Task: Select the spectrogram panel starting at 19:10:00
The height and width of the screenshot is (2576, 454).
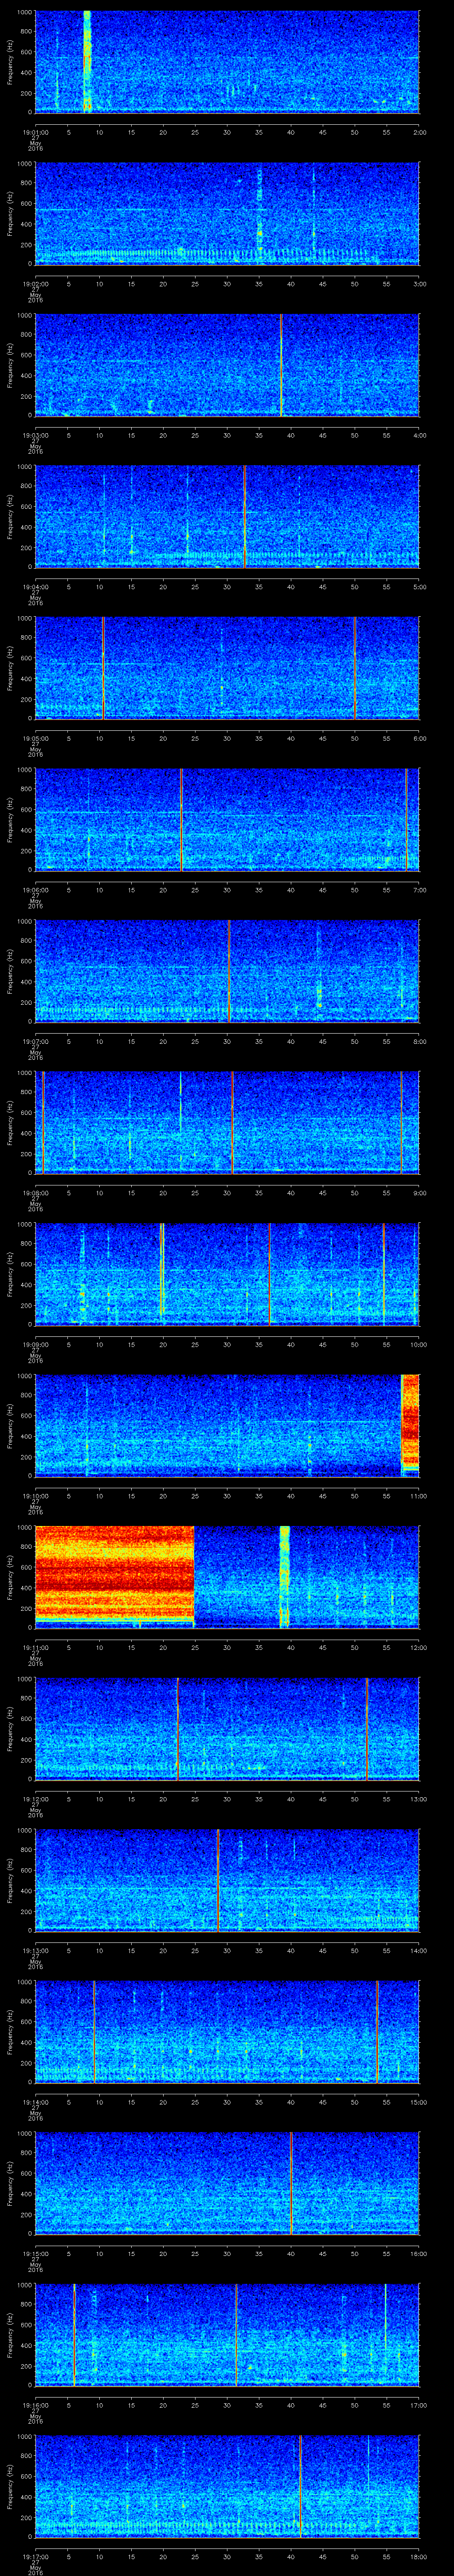Action: pyautogui.click(x=227, y=1425)
